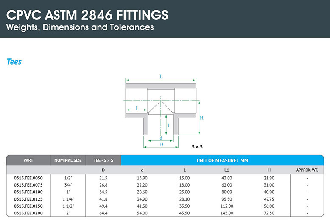Image resolution: width=330 pixels, height=220 pixels.
Task: Click the CPVC ASTM 2846 FITTINGS title
Action: pos(87,15)
